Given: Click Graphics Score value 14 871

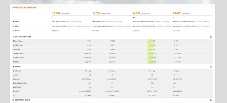Looking at the screenshot, I should click(112, 45).
